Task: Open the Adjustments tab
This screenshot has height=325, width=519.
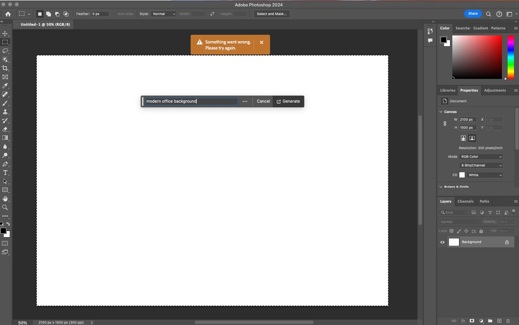Action: (495, 90)
